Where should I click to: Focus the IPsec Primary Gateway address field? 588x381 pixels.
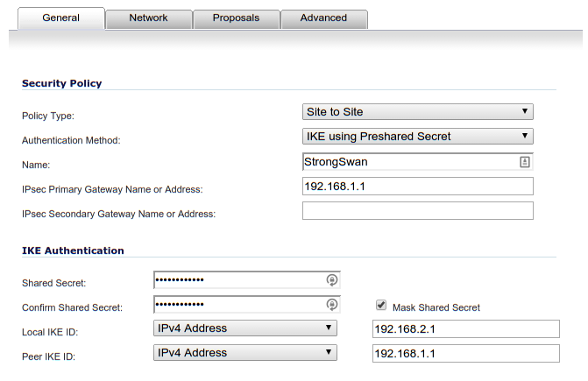pyautogui.click(x=417, y=187)
